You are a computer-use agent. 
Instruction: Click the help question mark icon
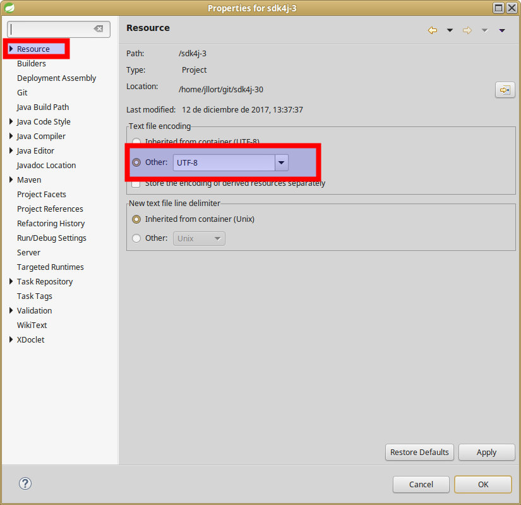pos(25,484)
